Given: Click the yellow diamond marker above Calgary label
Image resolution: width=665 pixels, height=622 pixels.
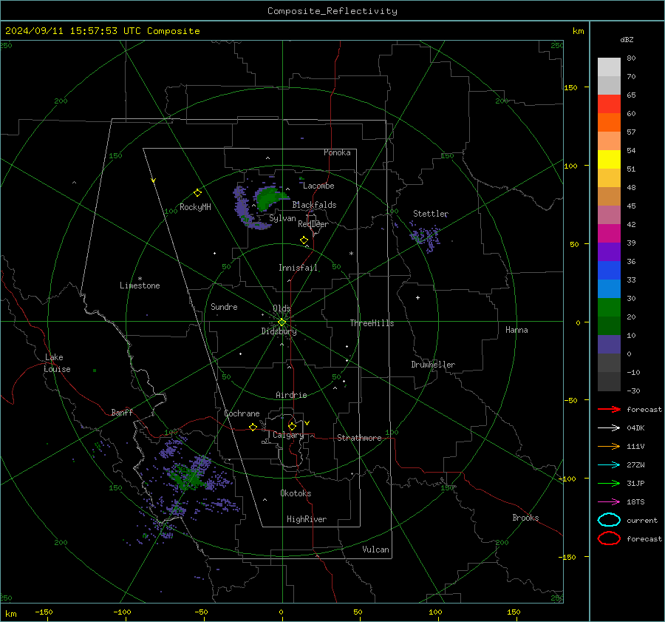Looking at the screenshot, I should coord(292,426).
